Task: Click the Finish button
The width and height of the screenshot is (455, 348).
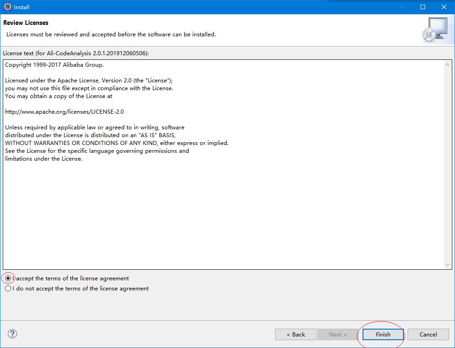Action: pos(383,334)
